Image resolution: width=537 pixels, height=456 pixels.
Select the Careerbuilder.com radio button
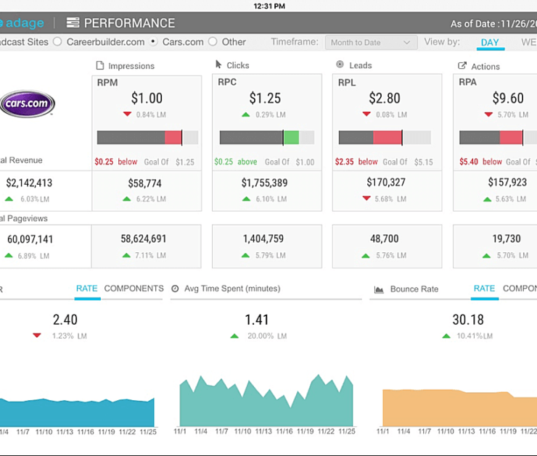pyautogui.click(x=58, y=42)
